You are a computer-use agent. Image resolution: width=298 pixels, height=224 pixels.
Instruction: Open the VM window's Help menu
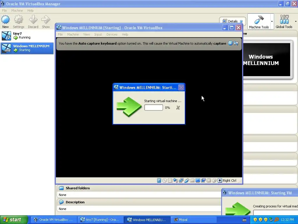125,34
